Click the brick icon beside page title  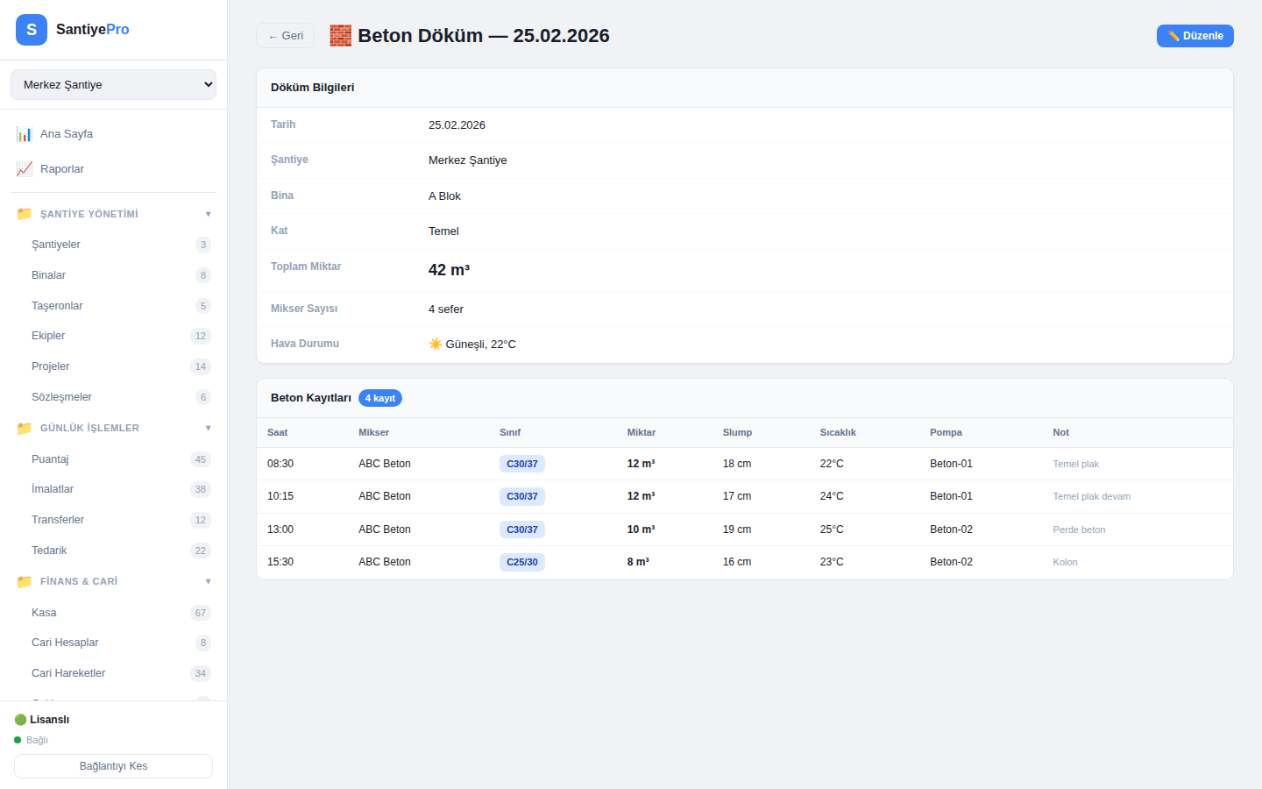[x=341, y=36]
